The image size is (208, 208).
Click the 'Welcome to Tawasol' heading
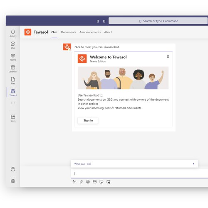pos(108,57)
